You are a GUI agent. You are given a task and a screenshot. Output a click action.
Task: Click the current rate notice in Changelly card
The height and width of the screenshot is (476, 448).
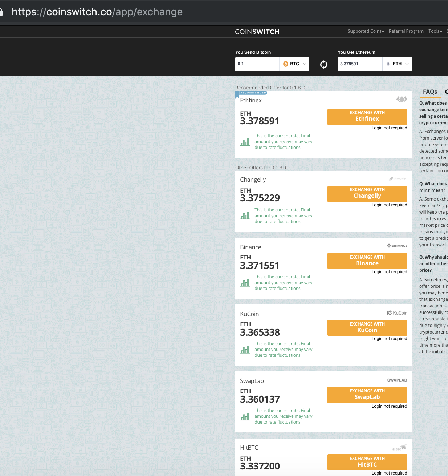(284, 216)
